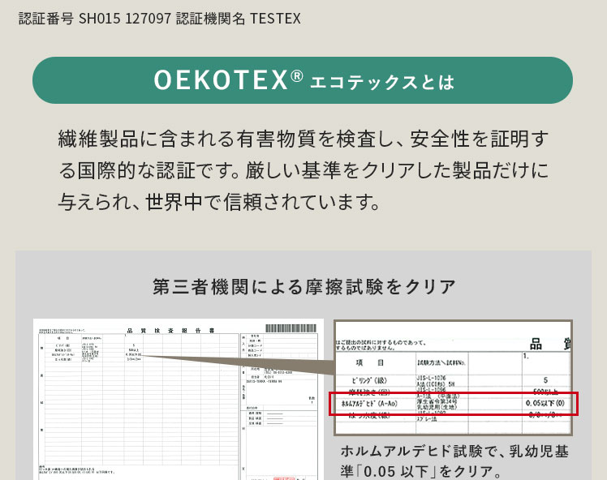
Task: Click the registered trademark symbol after OEKOTEX
Action: [296, 77]
